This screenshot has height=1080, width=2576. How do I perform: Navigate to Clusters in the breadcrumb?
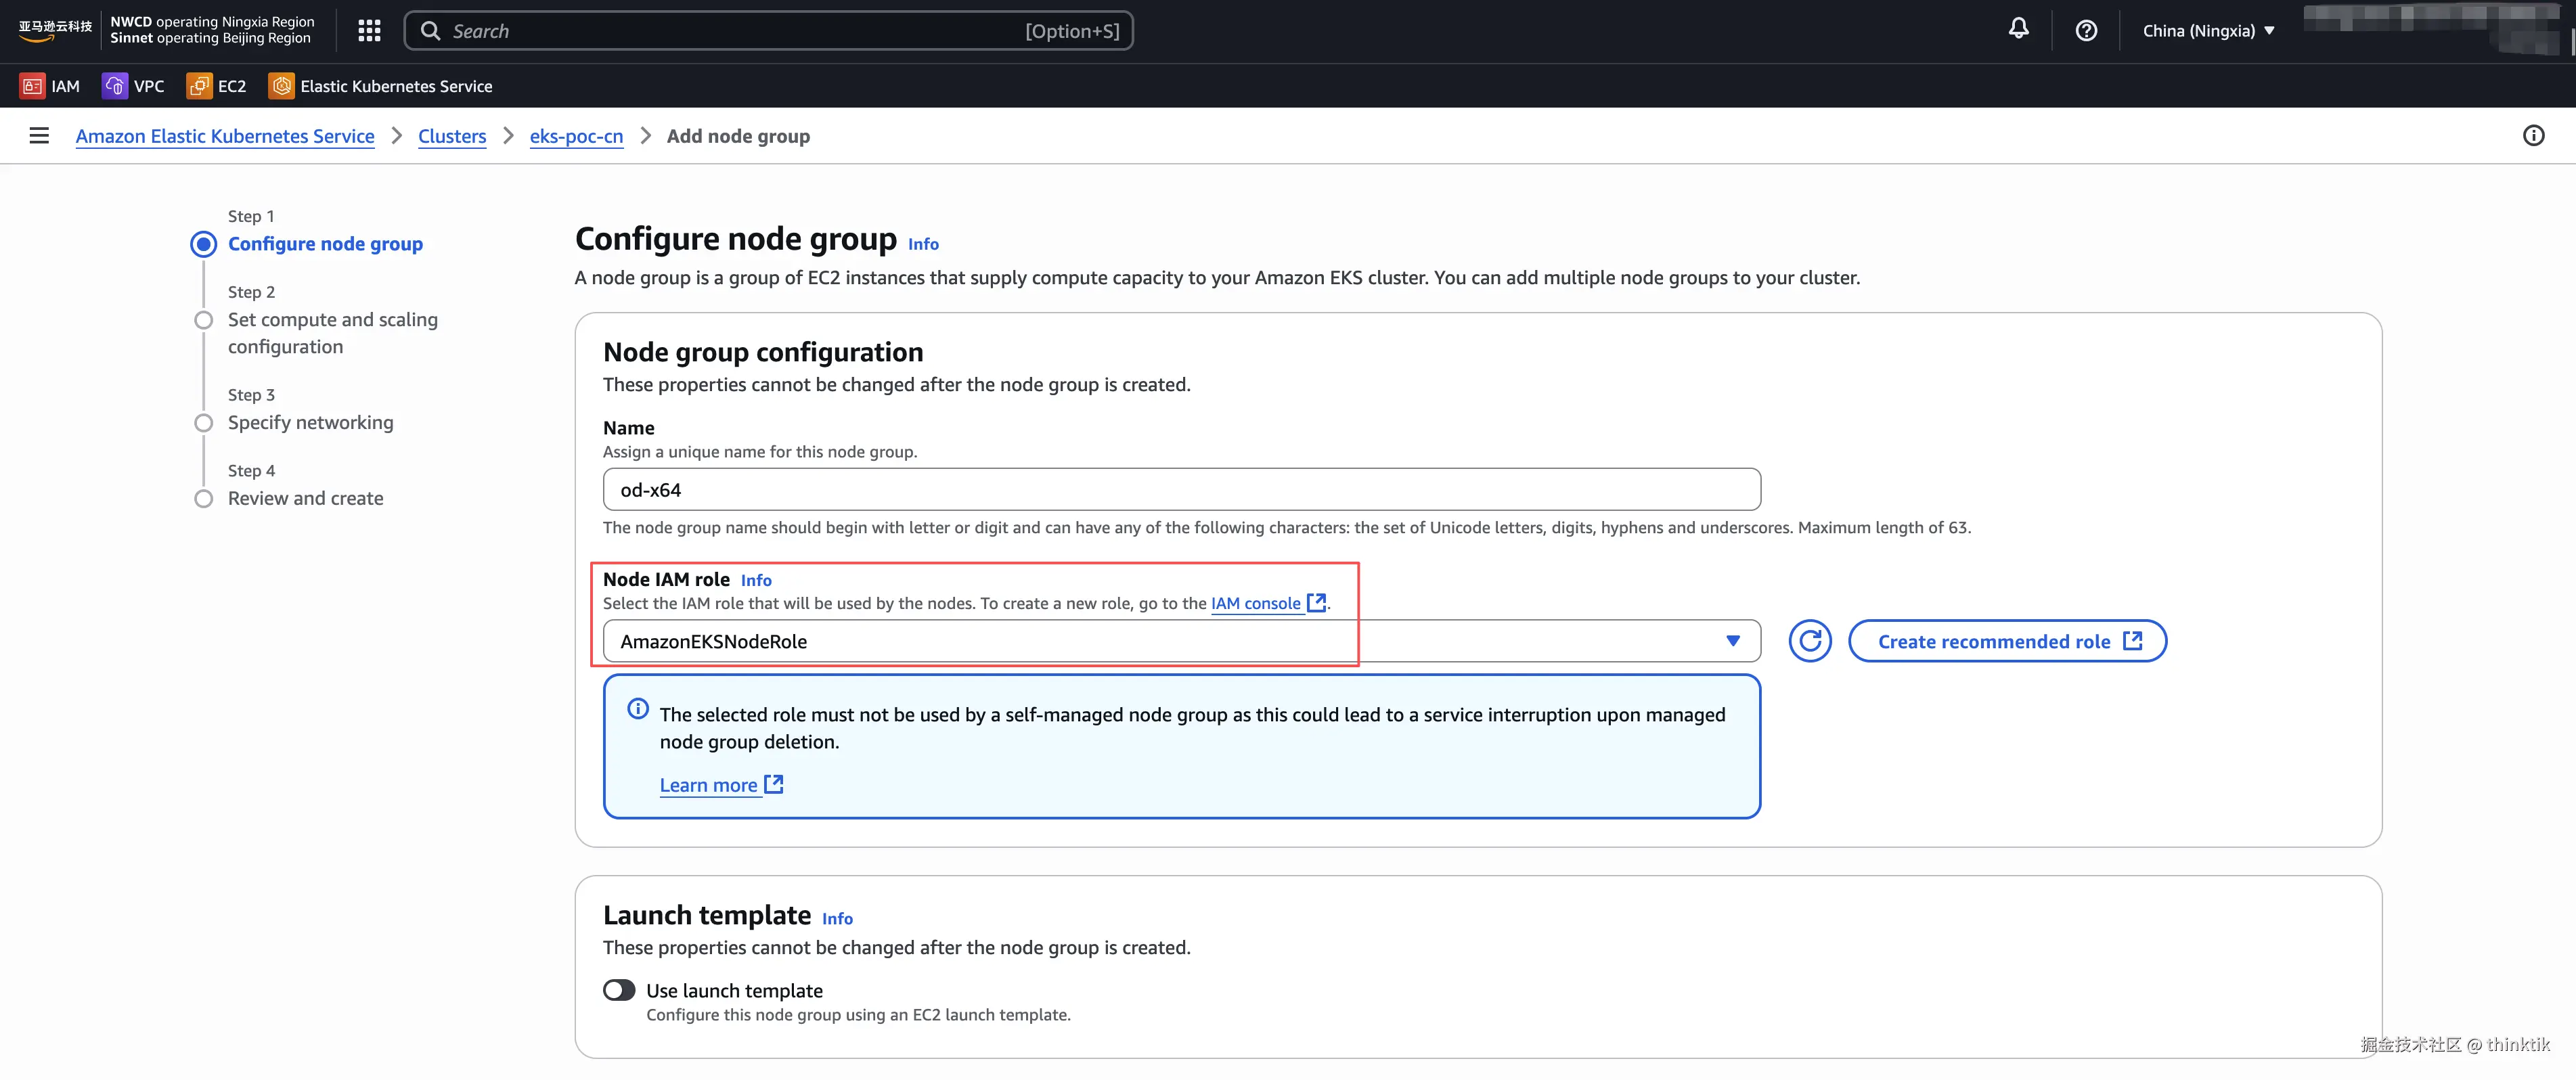click(452, 136)
